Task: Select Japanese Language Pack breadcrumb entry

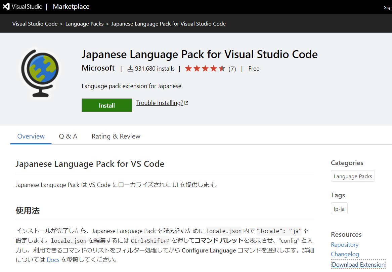Action: 169,24
